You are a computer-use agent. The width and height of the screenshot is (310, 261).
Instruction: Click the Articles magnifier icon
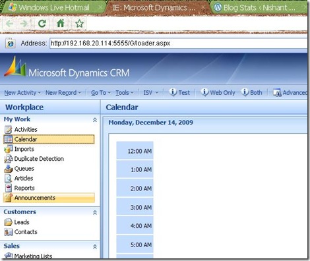pyautogui.click(x=8, y=178)
